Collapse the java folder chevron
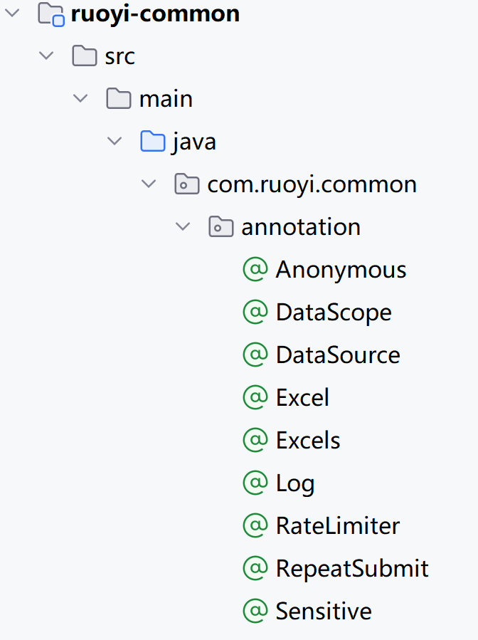This screenshot has width=478, height=640. pyautogui.click(x=115, y=141)
